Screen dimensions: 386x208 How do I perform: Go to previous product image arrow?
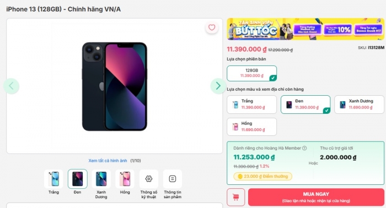tap(11, 86)
